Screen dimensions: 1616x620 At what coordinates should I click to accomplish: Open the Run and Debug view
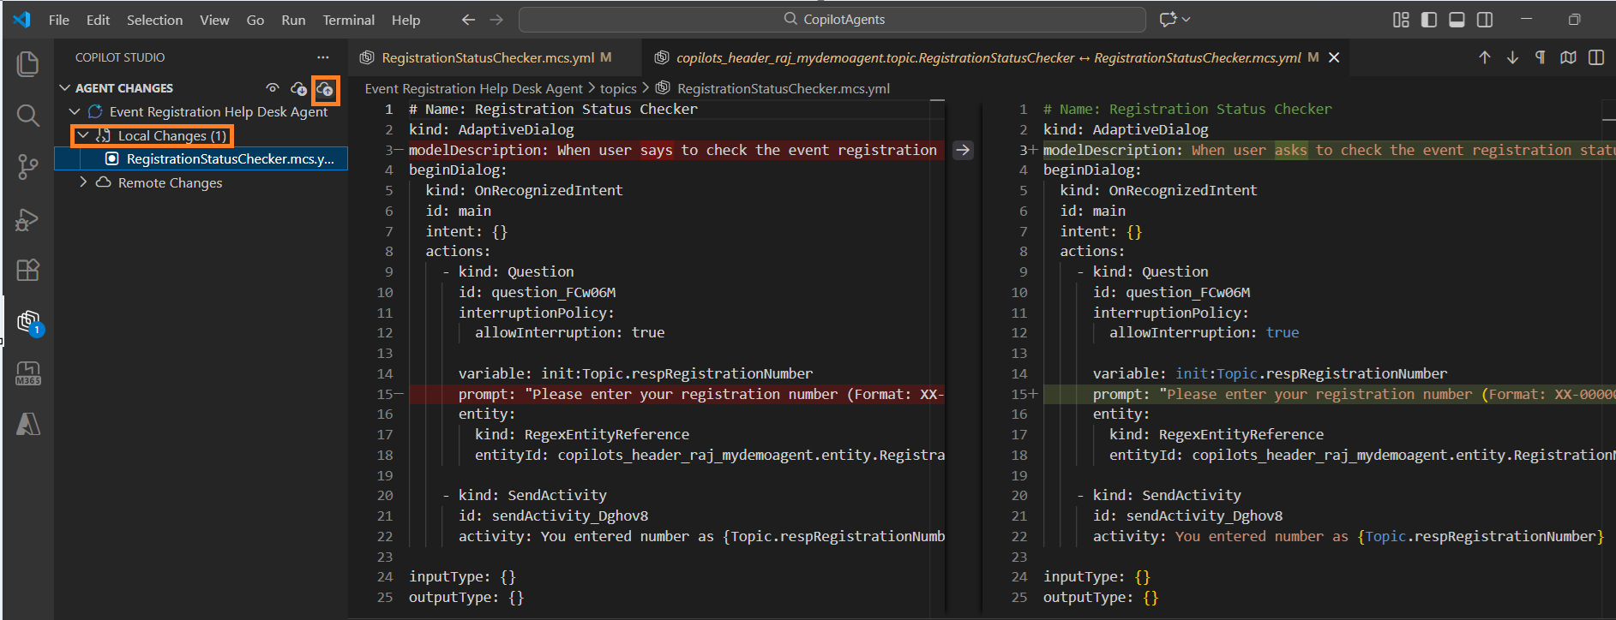(x=28, y=219)
